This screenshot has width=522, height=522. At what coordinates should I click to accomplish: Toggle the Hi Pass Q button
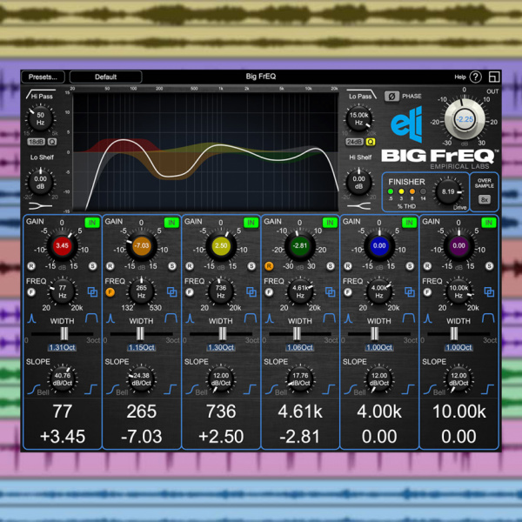coord(52,142)
